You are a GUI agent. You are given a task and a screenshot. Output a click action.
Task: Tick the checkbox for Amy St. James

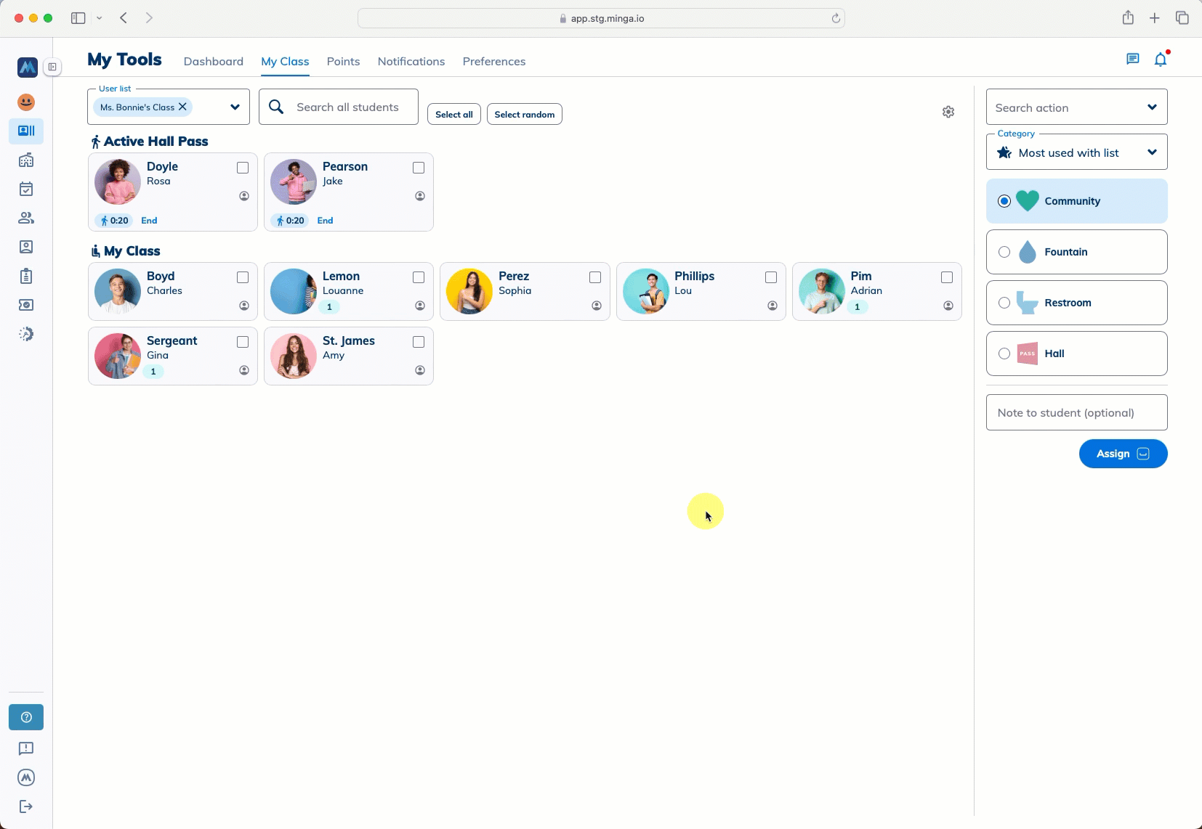tap(419, 342)
